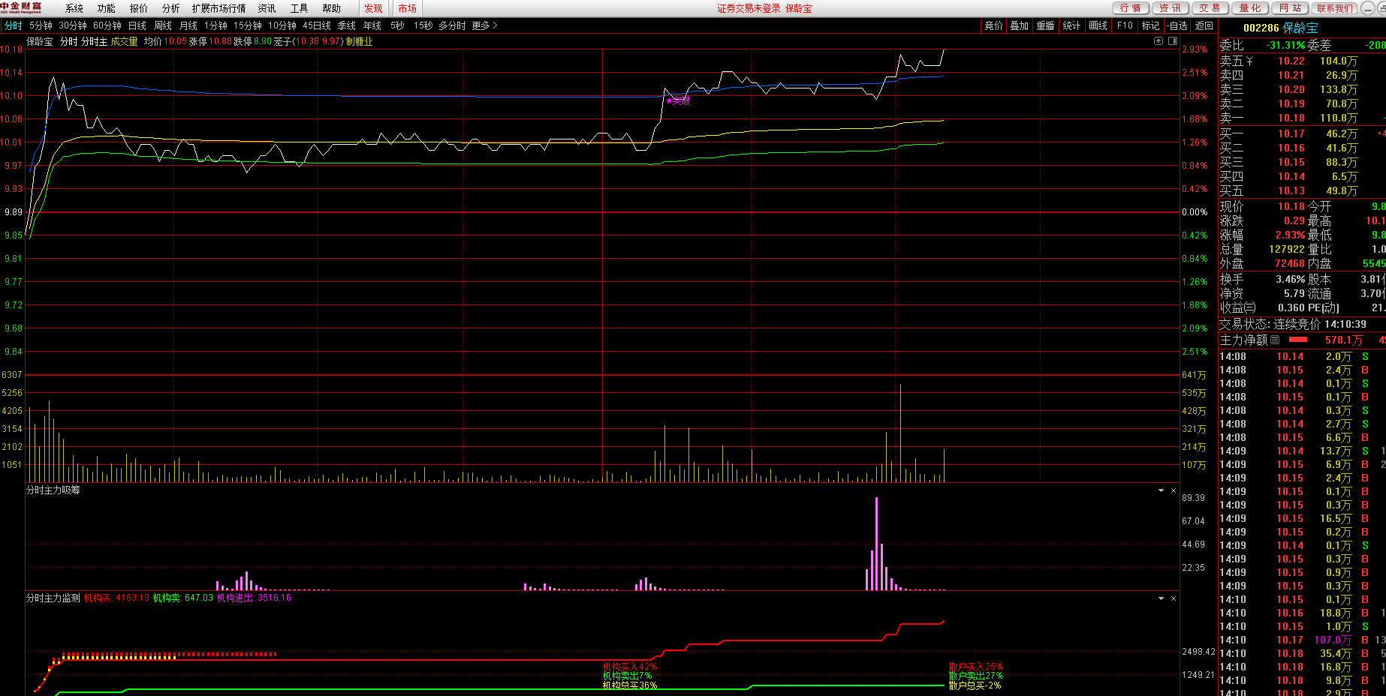Click the -自选 watchlist button
The height and width of the screenshot is (696, 1386).
click(x=1178, y=25)
